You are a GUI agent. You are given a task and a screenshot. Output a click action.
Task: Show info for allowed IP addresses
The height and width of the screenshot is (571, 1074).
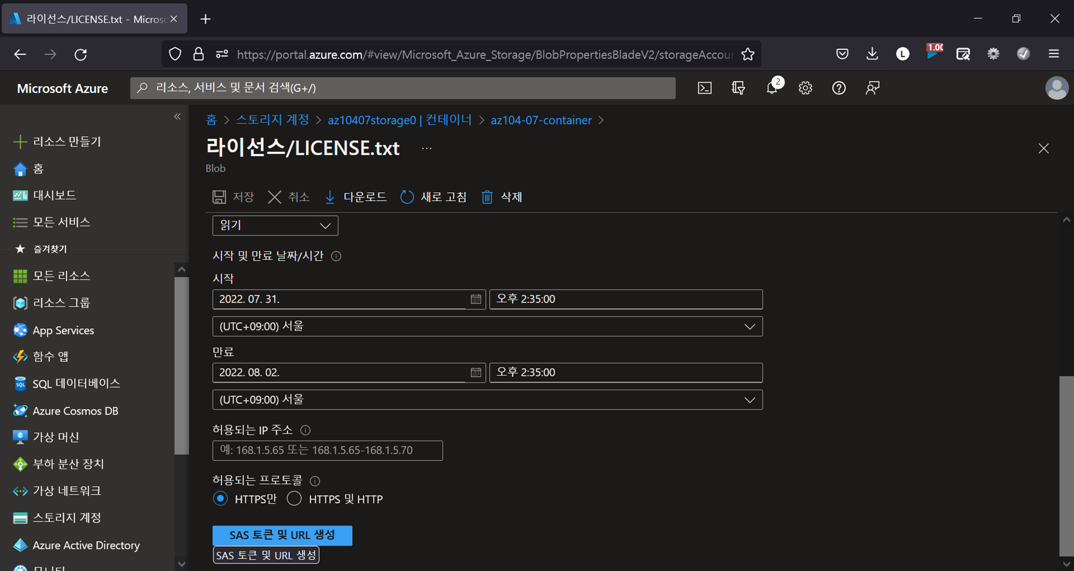[306, 430]
